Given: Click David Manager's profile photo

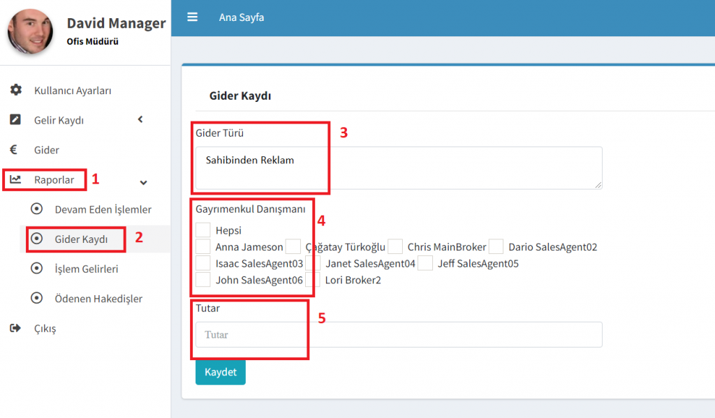Looking at the screenshot, I should [29, 32].
